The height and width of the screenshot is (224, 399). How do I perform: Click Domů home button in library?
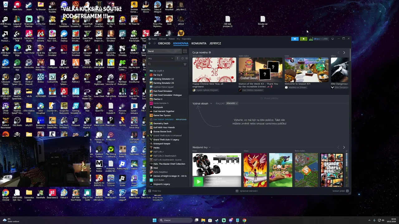(x=164, y=51)
